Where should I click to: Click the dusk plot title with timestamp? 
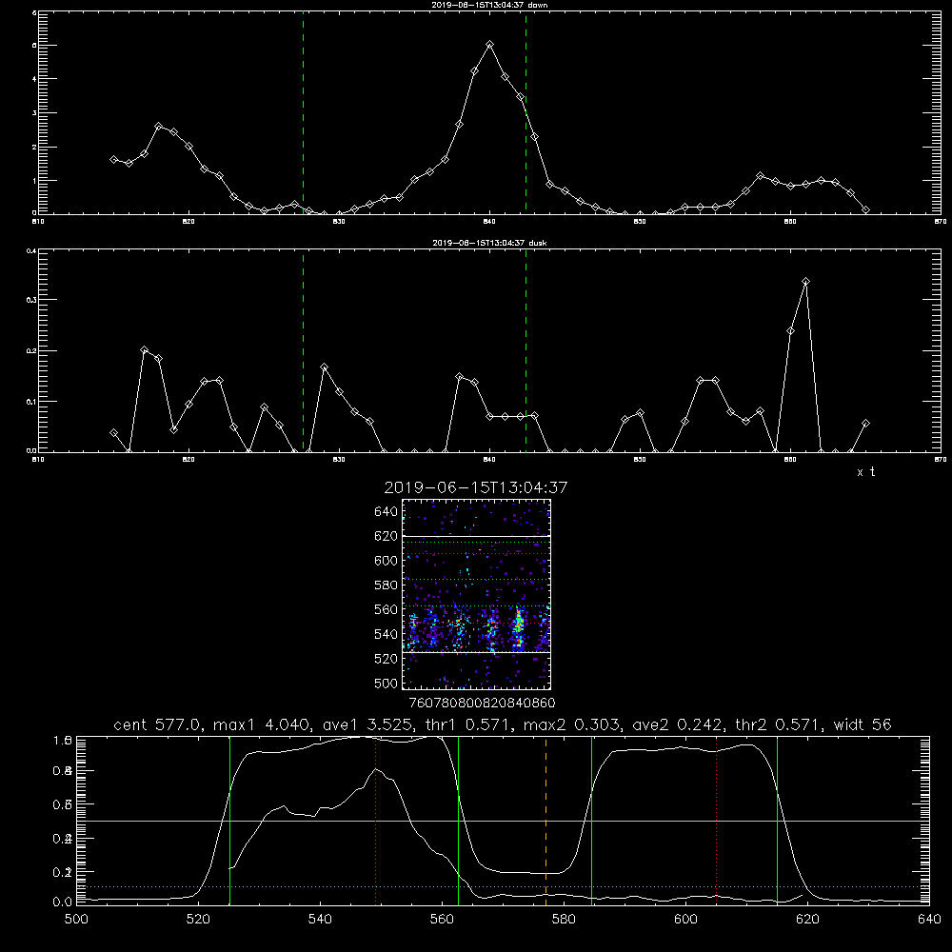click(x=489, y=243)
